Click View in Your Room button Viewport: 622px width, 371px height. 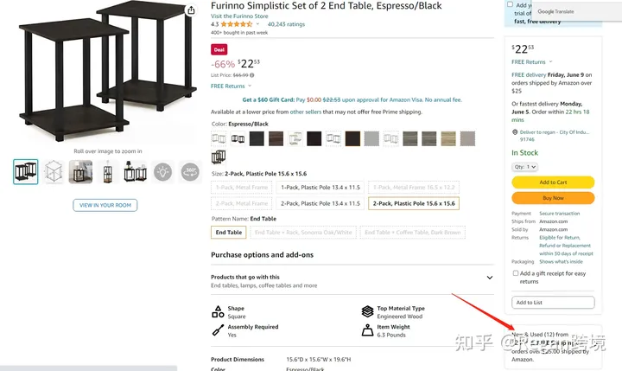pos(105,205)
